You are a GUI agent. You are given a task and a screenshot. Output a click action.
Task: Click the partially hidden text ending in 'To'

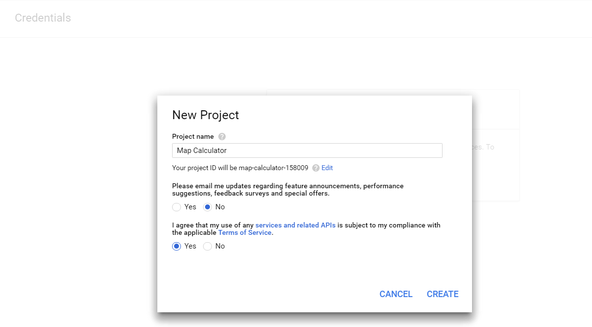point(483,147)
